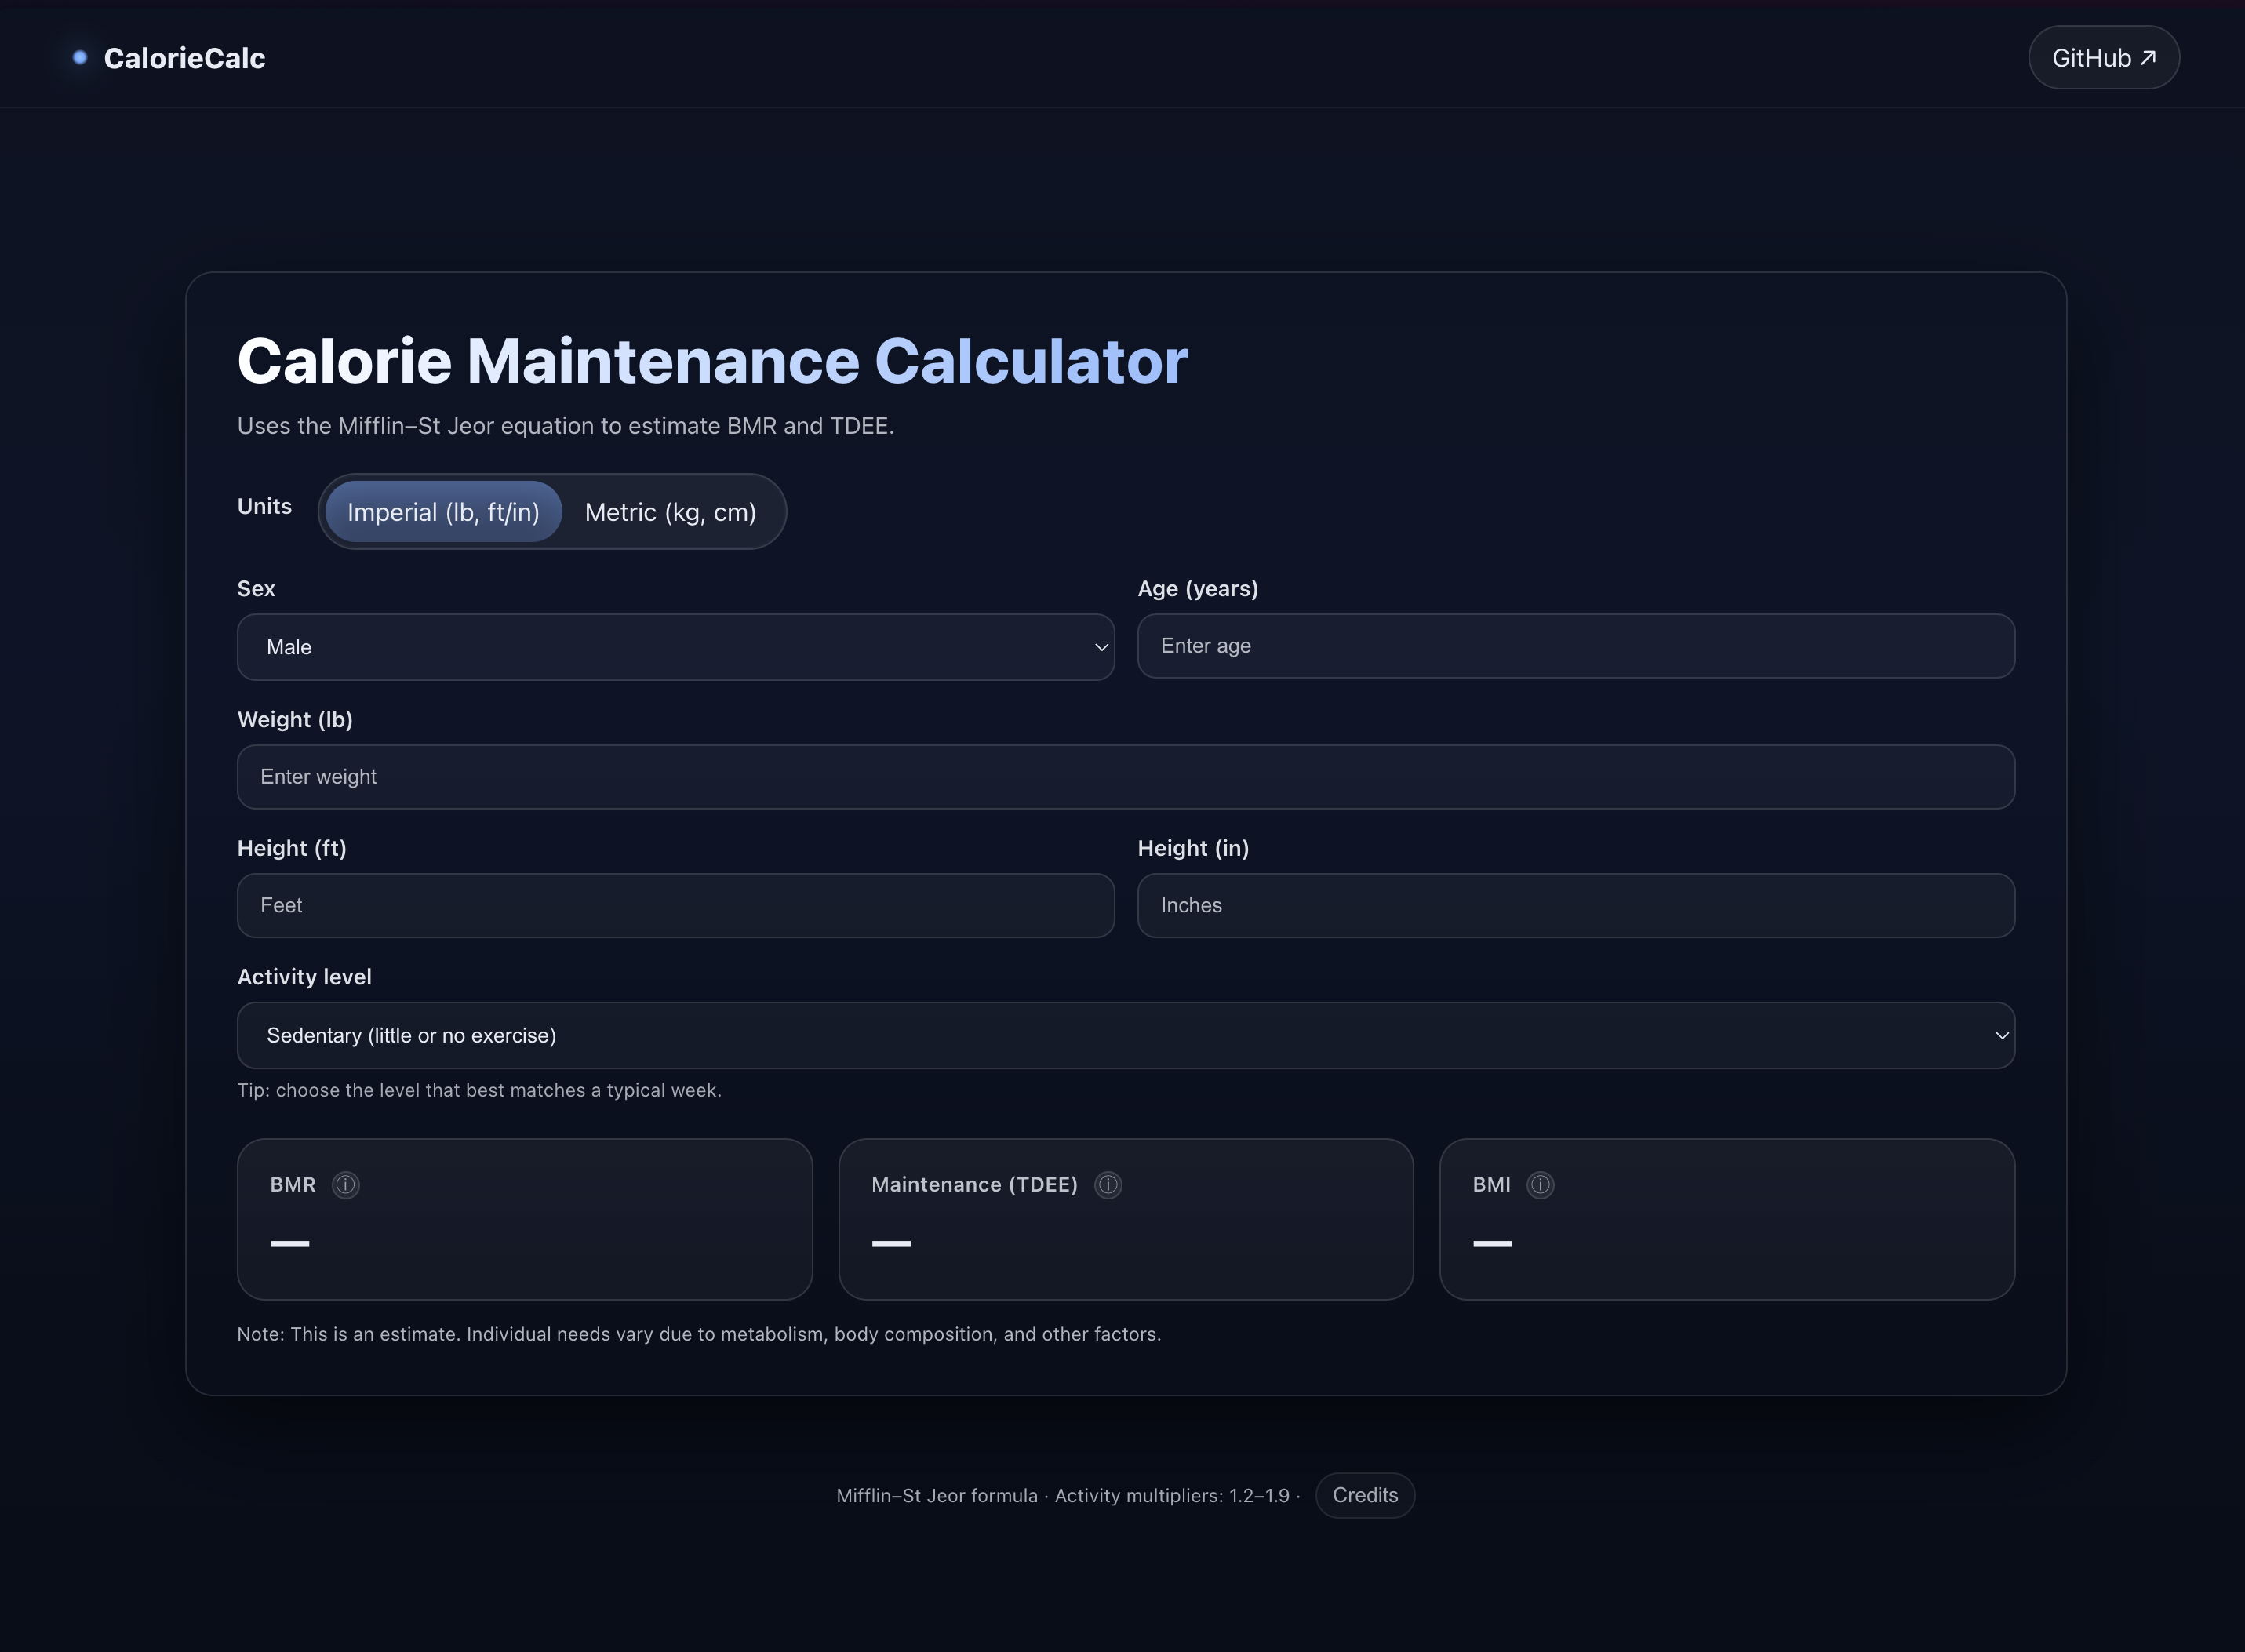2245x1652 pixels.
Task: Open the Credits button in footer
Action: [x=1364, y=1495]
